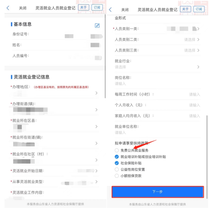Click the blue 下一步 button
209x209 pixels.
click(x=158, y=192)
